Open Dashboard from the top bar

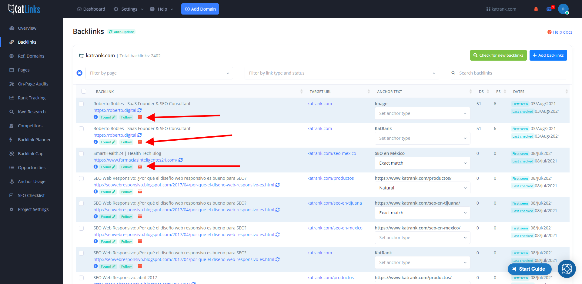(91, 9)
